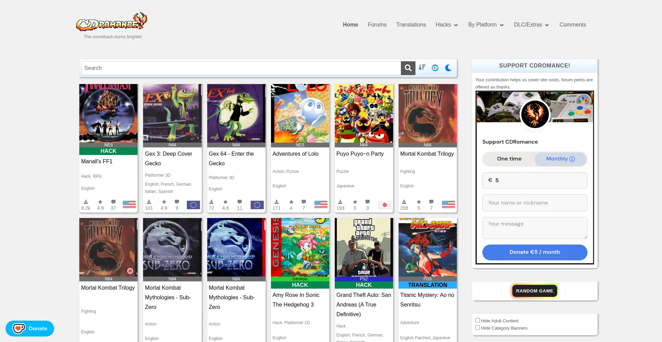
Task: Click the Japan flag on Puyo Puyo~n Party
Action: (x=384, y=205)
